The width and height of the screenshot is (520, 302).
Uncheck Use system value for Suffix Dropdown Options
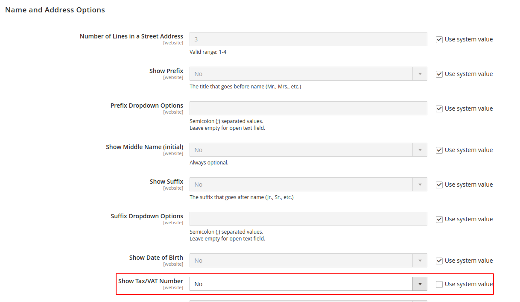tap(439, 219)
